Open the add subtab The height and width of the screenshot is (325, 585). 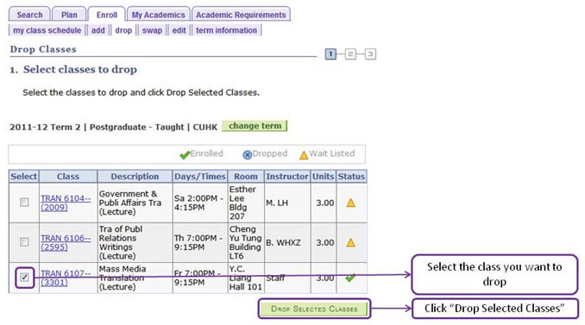tap(98, 30)
